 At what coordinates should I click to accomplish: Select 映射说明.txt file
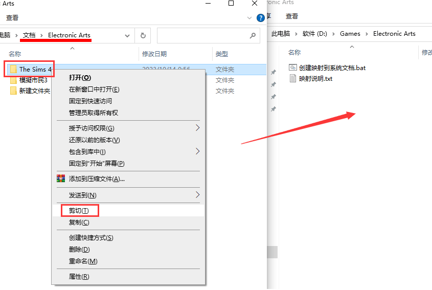point(315,79)
